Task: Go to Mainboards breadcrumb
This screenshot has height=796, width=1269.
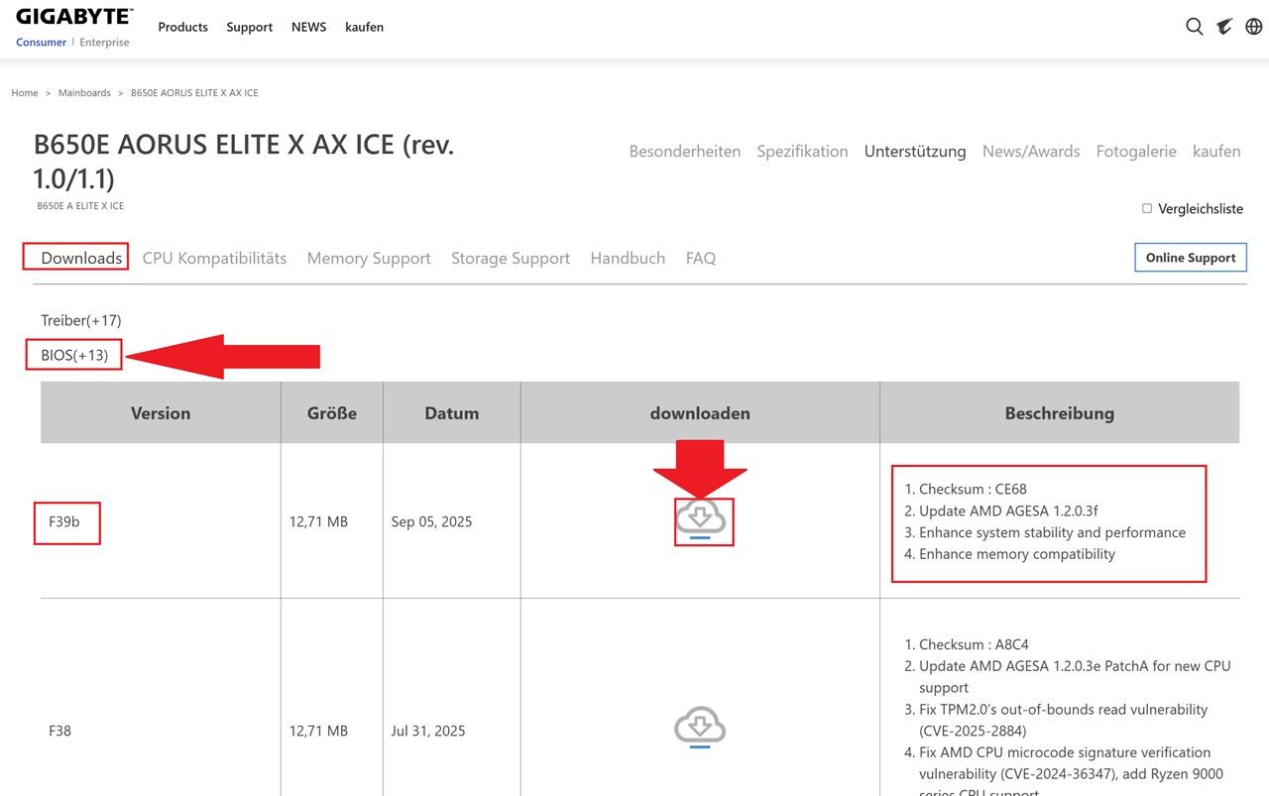Action: [84, 93]
